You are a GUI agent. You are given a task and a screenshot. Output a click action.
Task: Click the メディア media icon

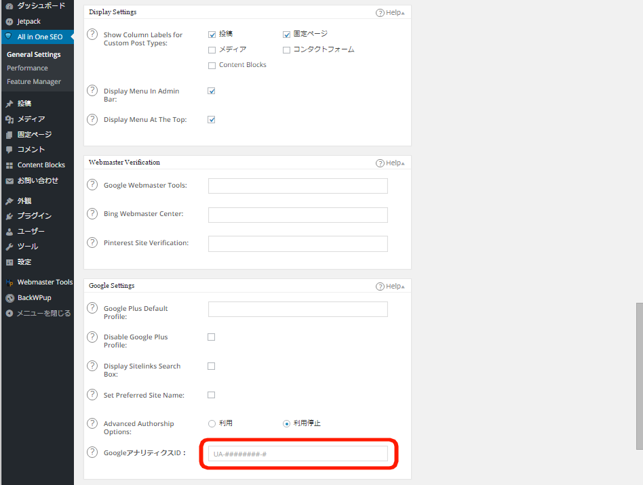[9, 119]
